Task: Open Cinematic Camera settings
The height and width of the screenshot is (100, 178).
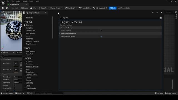Action: (x=31, y=75)
